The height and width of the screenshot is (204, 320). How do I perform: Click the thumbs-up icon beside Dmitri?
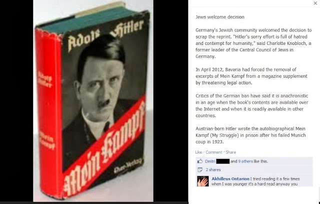click(200, 162)
